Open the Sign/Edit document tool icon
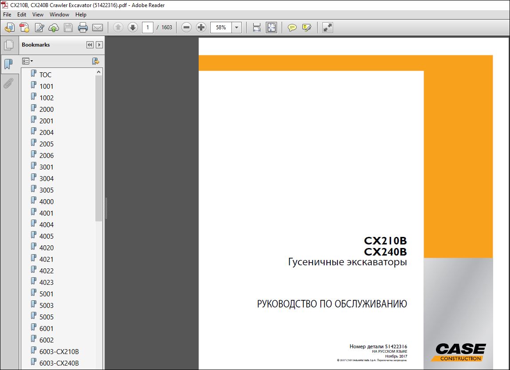Viewport: 510px width, 370px height. (39, 28)
